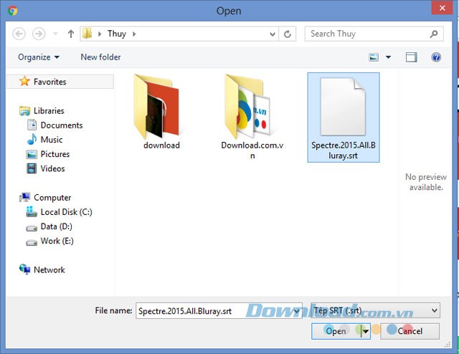Open the view options dropdown arrow

pos(389,57)
